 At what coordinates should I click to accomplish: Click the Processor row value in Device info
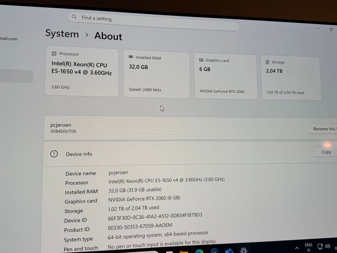(166, 180)
